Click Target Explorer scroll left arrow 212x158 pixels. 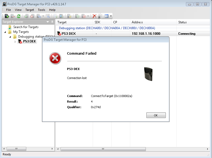tap(4, 149)
